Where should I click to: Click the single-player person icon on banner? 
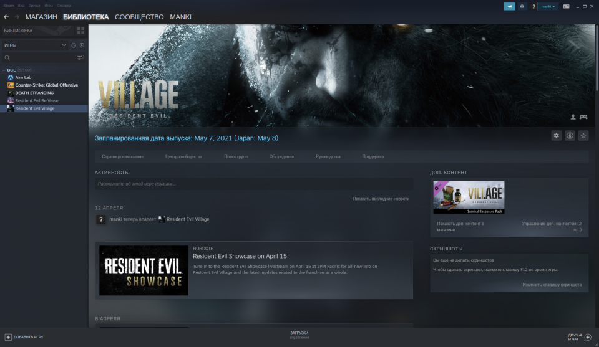tap(573, 117)
